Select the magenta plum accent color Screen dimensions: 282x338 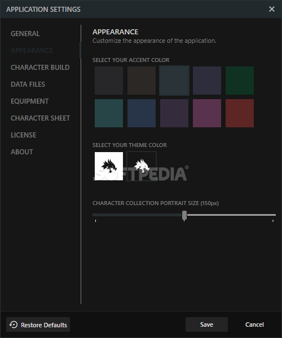(x=207, y=113)
